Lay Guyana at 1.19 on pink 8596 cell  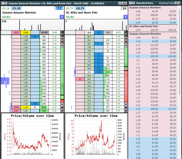click(x=16, y=107)
